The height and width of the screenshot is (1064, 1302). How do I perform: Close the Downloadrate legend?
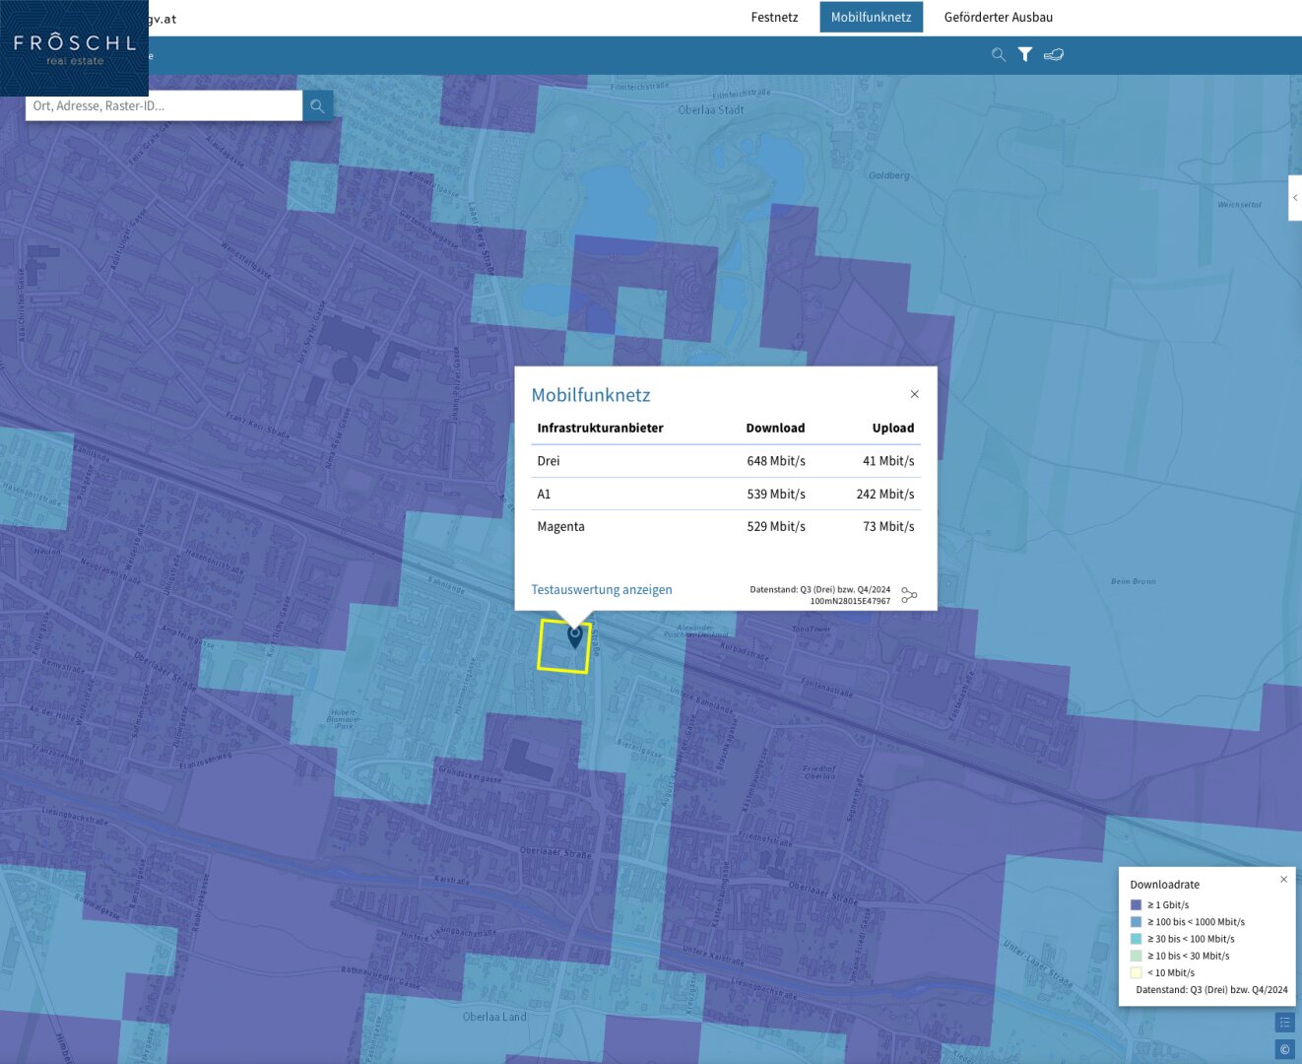pos(1283,879)
